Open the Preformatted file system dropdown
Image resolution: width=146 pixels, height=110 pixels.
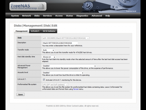pos(55,85)
